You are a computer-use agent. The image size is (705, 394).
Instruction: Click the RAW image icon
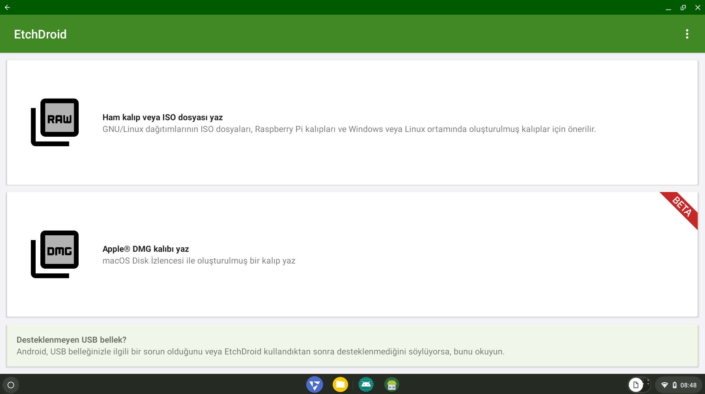tap(55, 122)
